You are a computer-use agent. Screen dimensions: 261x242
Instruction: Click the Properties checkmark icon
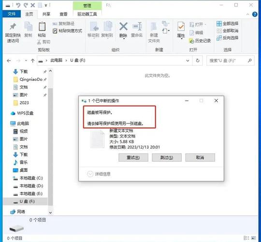coord(181,27)
